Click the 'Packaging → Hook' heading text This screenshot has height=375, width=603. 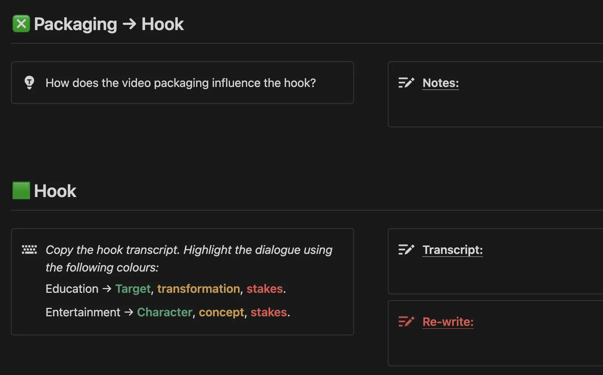pos(109,24)
